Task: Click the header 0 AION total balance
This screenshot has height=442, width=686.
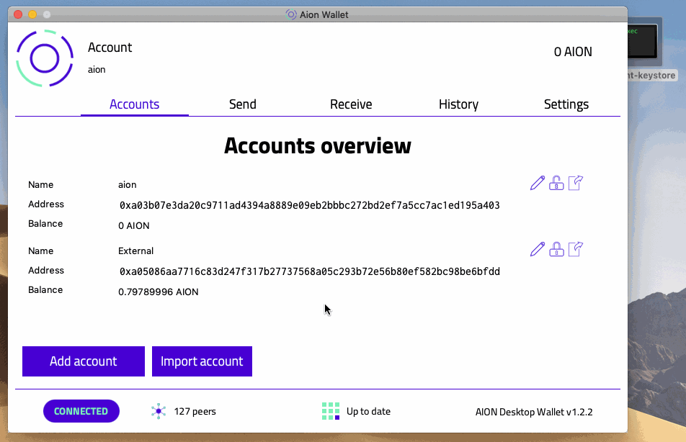Action: (x=573, y=52)
